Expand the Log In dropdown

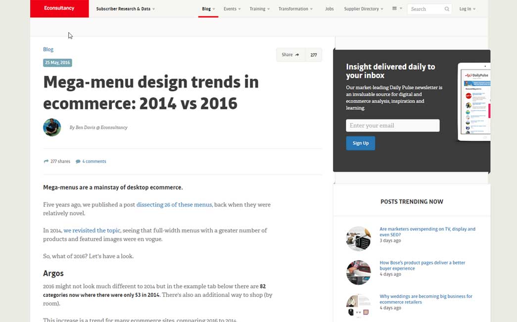coord(467,9)
